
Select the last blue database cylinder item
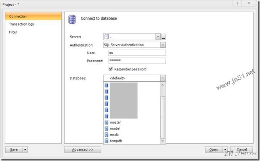[107, 116]
